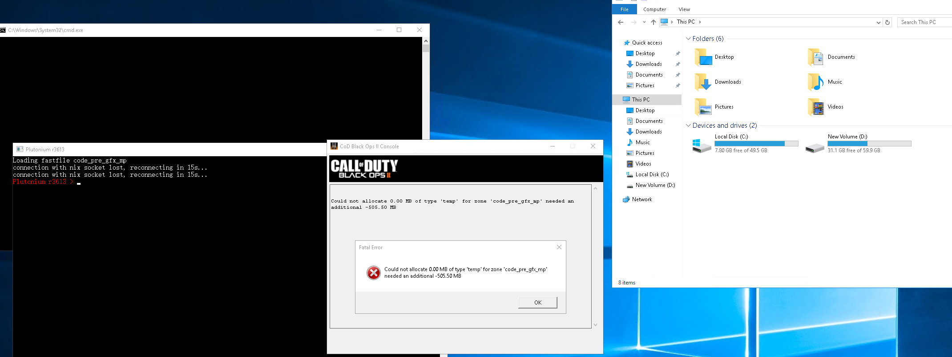Click the CoD Black Ops II Console icon
The width and height of the screenshot is (952, 357).
[x=334, y=146]
